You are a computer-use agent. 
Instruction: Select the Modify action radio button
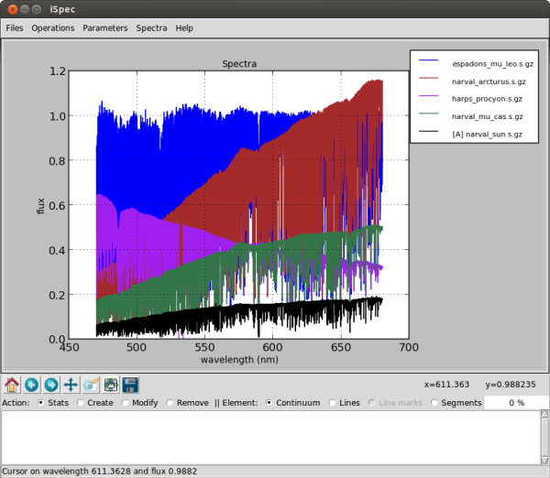(x=126, y=403)
